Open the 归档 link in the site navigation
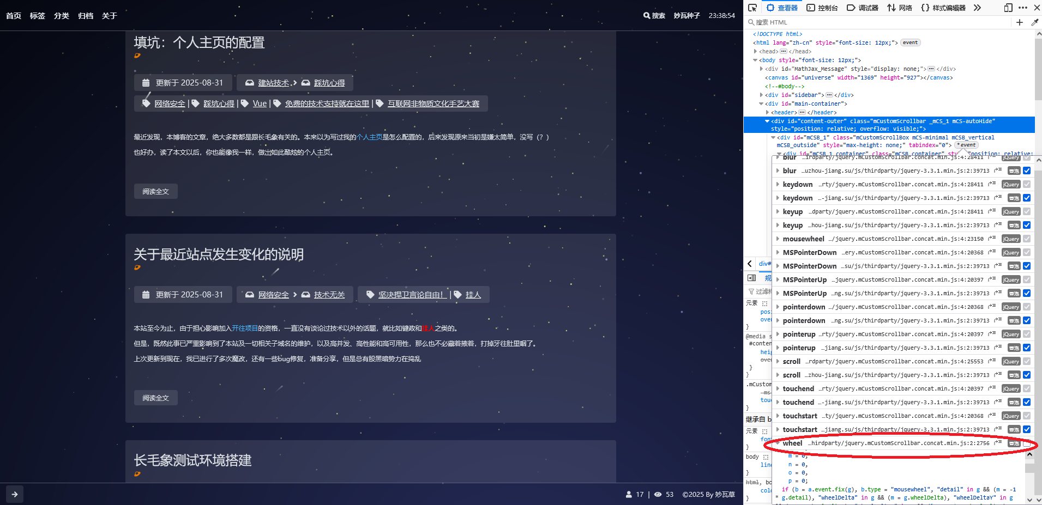 click(x=85, y=16)
